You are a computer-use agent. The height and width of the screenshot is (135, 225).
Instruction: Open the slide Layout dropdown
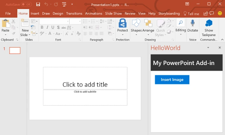point(34,21)
